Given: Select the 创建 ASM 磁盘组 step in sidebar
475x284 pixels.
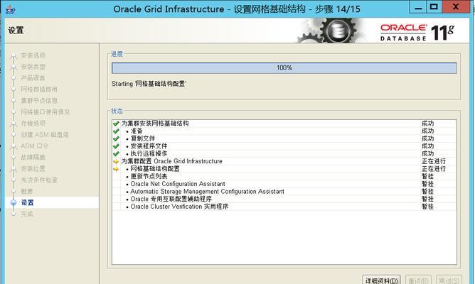Looking at the screenshot, I should [45, 135].
